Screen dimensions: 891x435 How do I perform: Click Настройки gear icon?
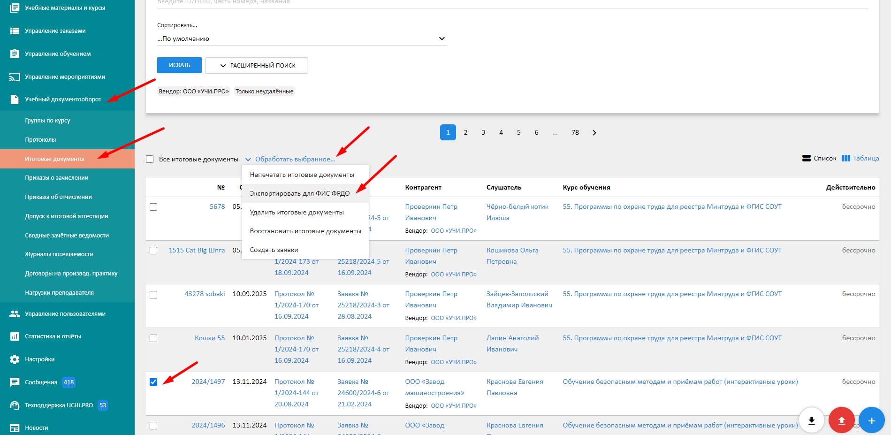15,359
